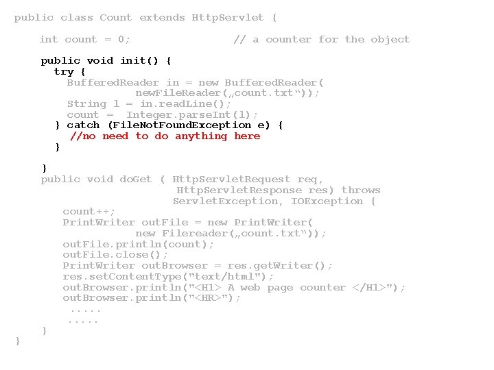Image resolution: width=494 pixels, height=370 pixels.
Task: Click the red '//no need to do anything here' comment
Action: pos(165,136)
